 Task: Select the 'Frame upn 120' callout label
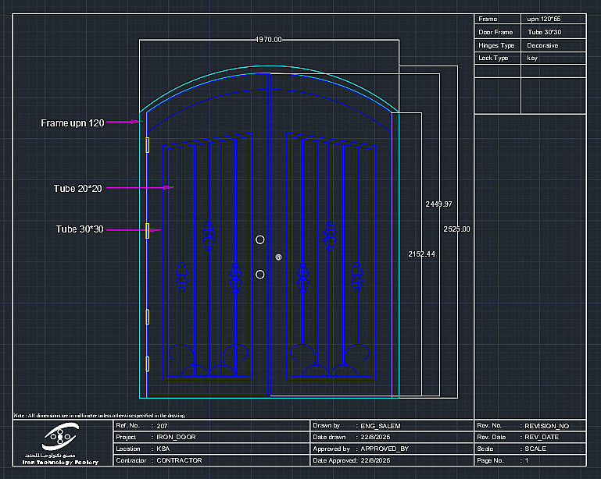tap(73, 123)
